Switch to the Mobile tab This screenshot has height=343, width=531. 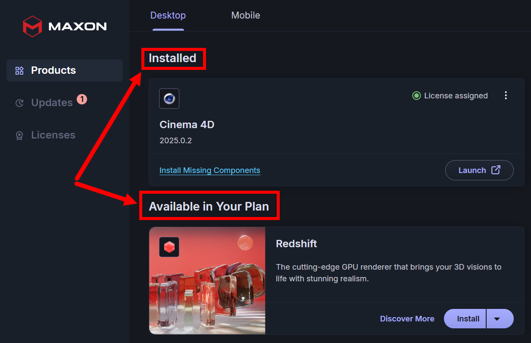click(246, 16)
